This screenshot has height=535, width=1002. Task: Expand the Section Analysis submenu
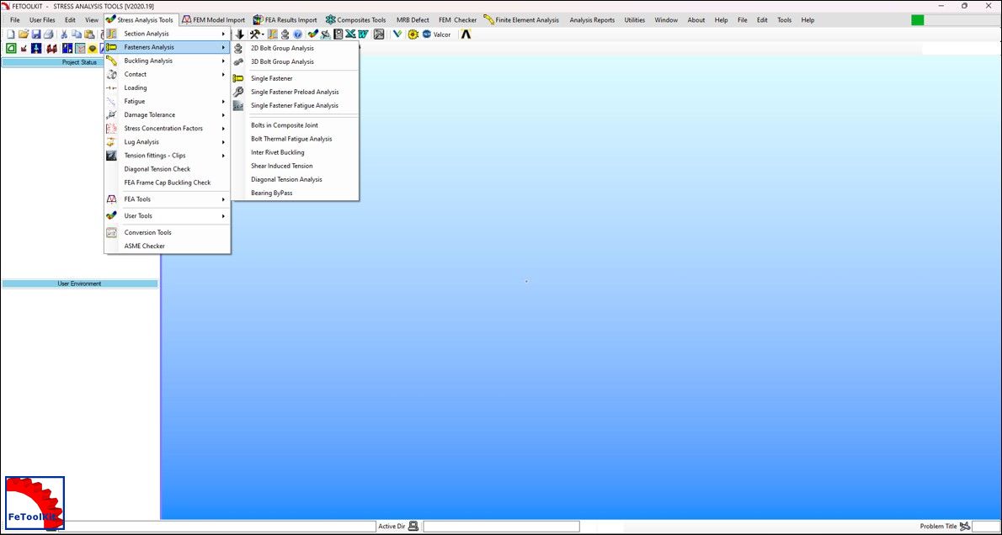168,33
